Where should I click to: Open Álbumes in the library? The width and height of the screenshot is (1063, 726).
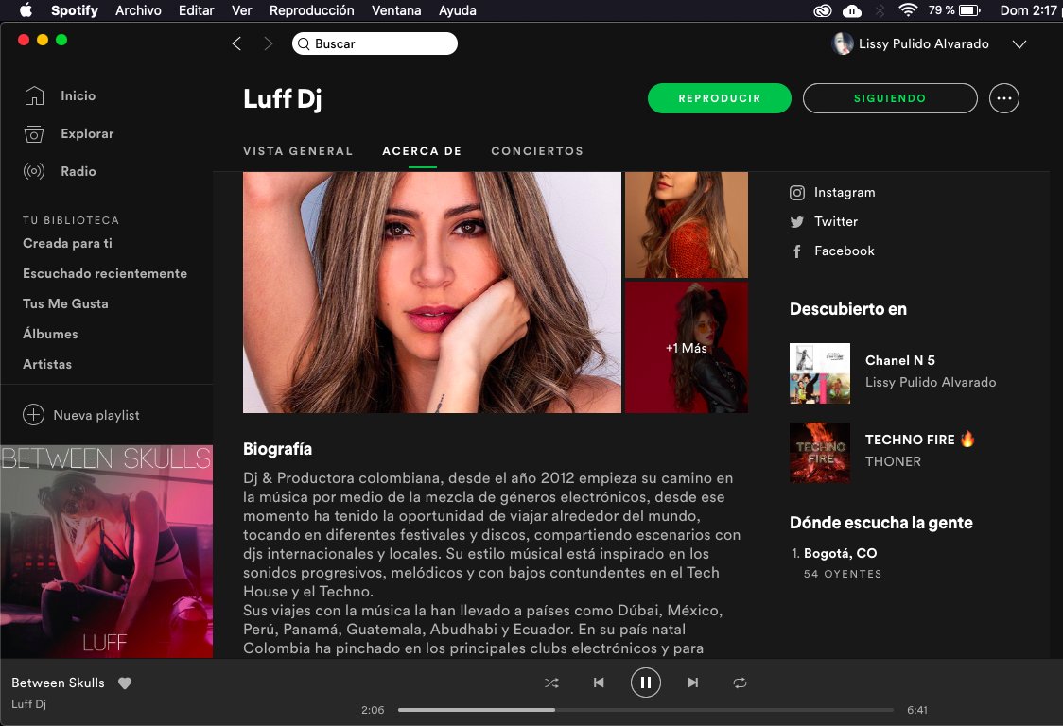tap(50, 334)
